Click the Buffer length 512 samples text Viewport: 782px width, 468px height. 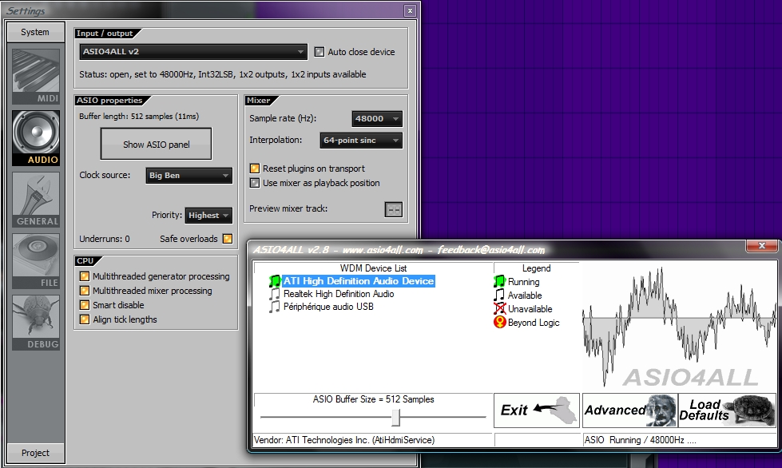[x=139, y=116]
